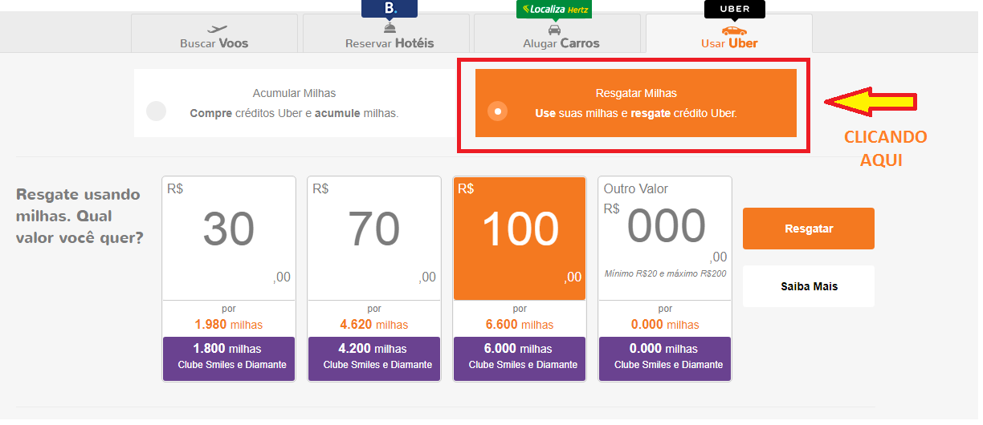This screenshot has width=983, height=425.
Task: Click the orange Uber car icon
Action: click(x=728, y=30)
